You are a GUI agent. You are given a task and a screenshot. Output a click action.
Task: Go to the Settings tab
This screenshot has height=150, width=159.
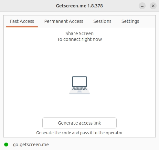tap(130, 21)
